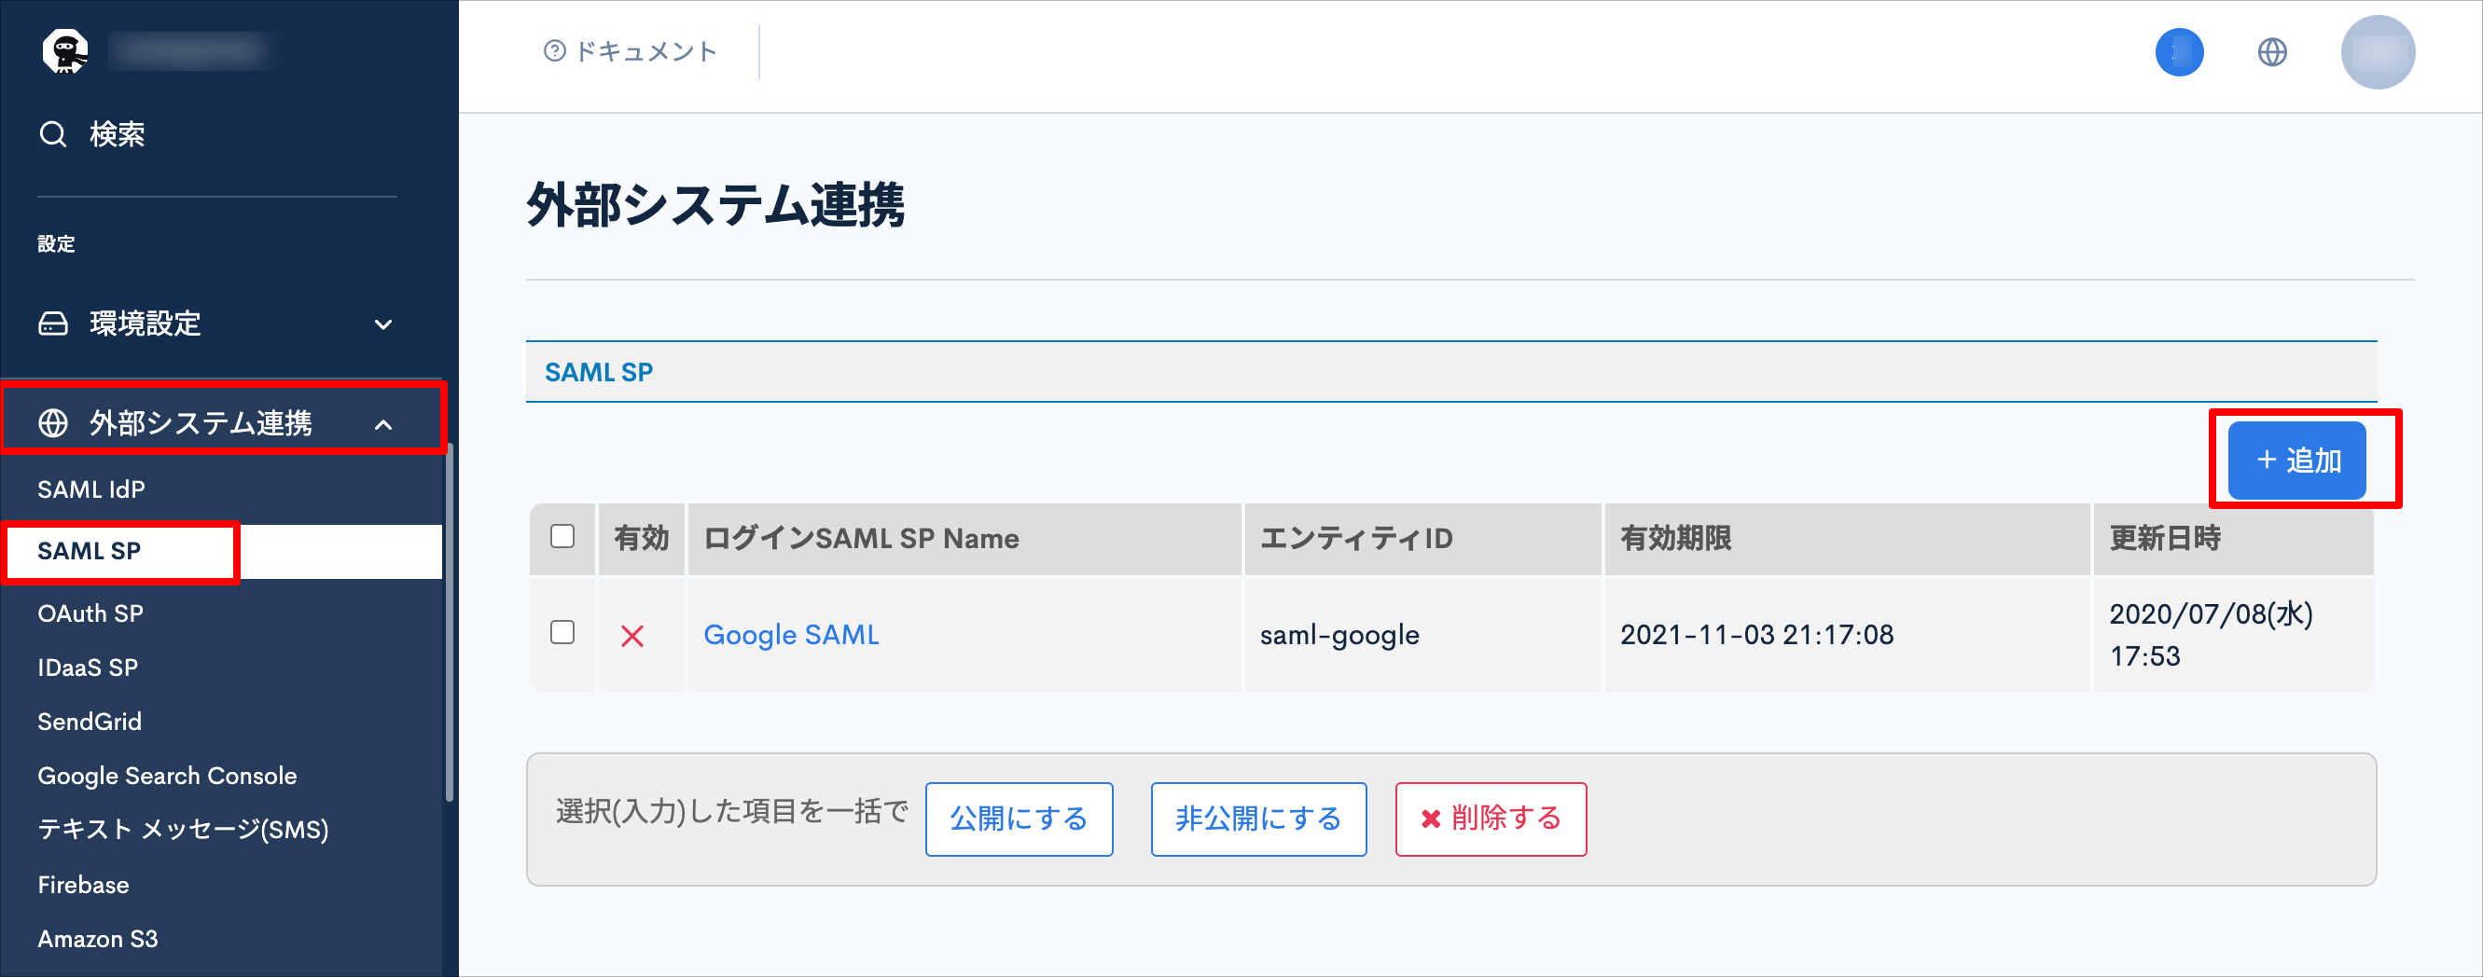Open OAuth SP sidebar item

coord(90,613)
